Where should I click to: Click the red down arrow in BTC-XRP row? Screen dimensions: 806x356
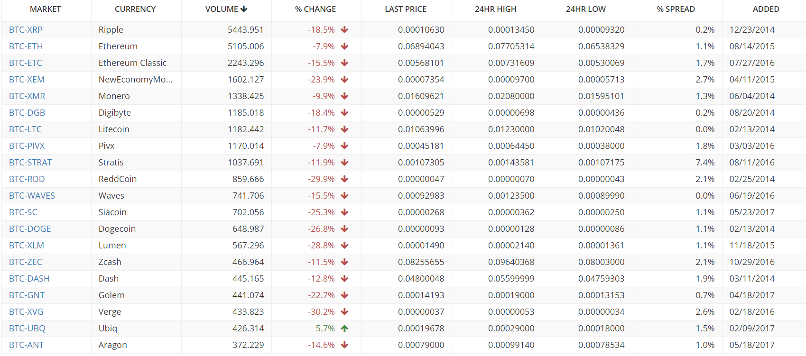(344, 30)
